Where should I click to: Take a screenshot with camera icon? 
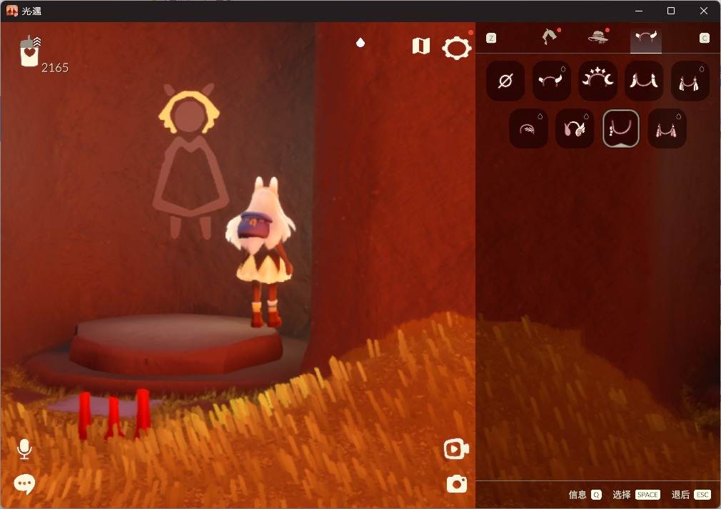(457, 484)
